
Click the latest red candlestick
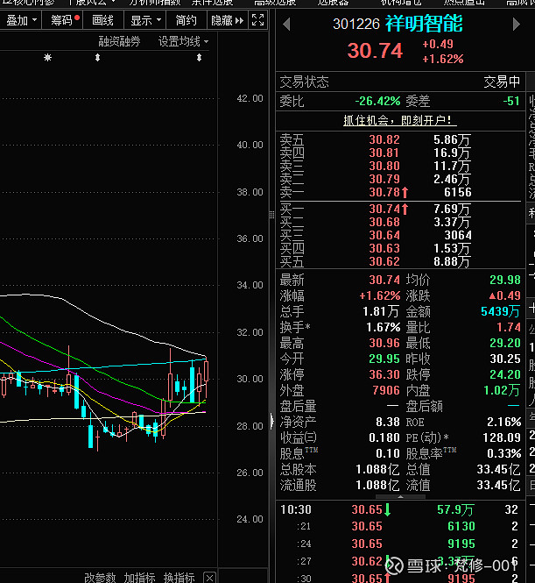point(206,371)
